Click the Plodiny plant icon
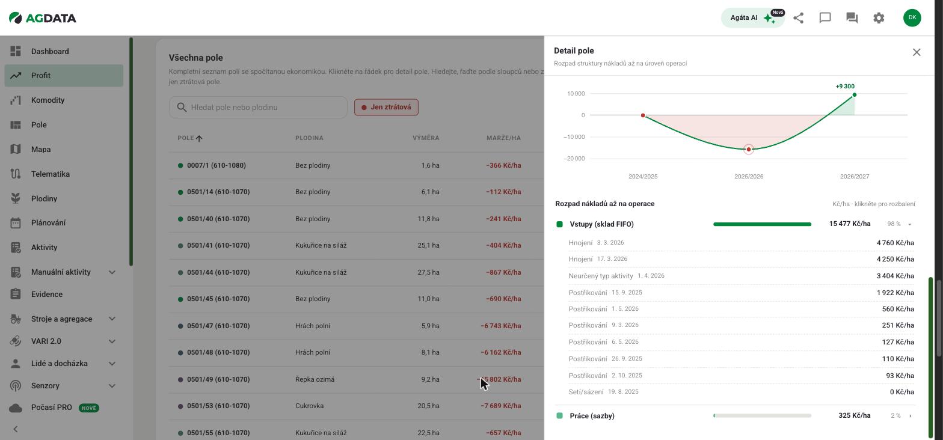Viewport: 943px width, 440px height. [16, 198]
